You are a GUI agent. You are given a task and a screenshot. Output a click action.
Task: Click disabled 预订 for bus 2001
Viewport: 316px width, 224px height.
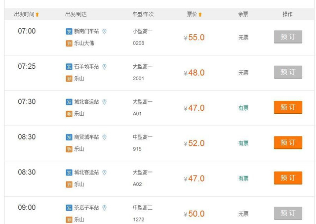coord(288,72)
